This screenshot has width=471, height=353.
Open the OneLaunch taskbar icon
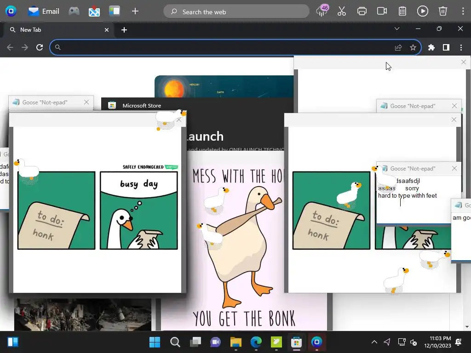tap(316, 342)
